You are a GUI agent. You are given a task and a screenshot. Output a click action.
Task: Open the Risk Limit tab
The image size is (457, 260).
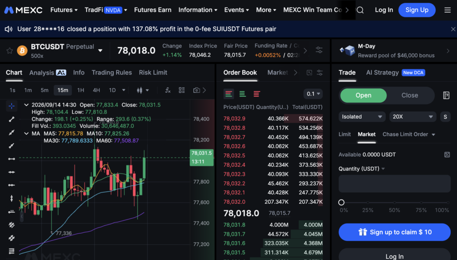point(153,73)
